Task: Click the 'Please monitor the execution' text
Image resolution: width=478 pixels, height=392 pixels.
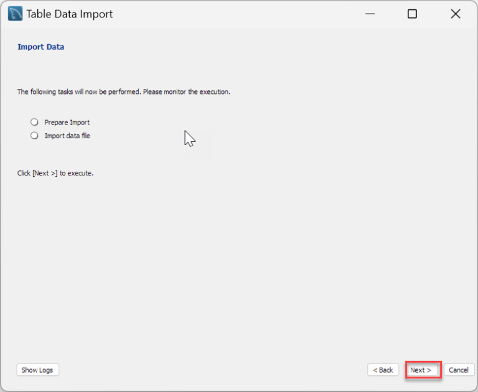Action: click(x=187, y=91)
